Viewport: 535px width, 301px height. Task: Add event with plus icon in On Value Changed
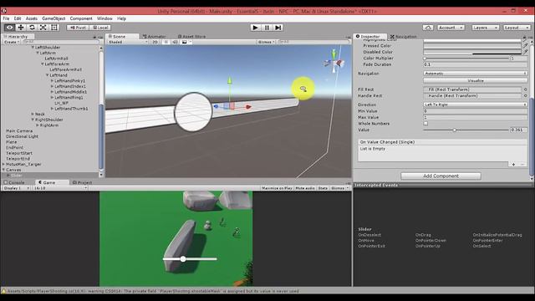tap(513, 165)
